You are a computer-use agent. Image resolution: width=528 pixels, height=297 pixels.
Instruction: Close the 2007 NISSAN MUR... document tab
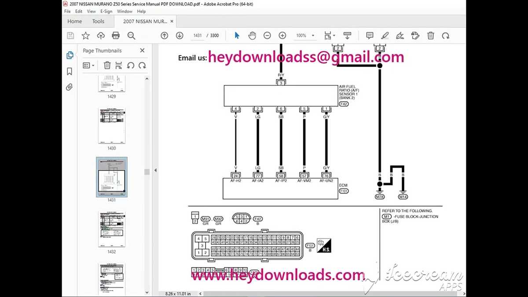click(x=172, y=21)
